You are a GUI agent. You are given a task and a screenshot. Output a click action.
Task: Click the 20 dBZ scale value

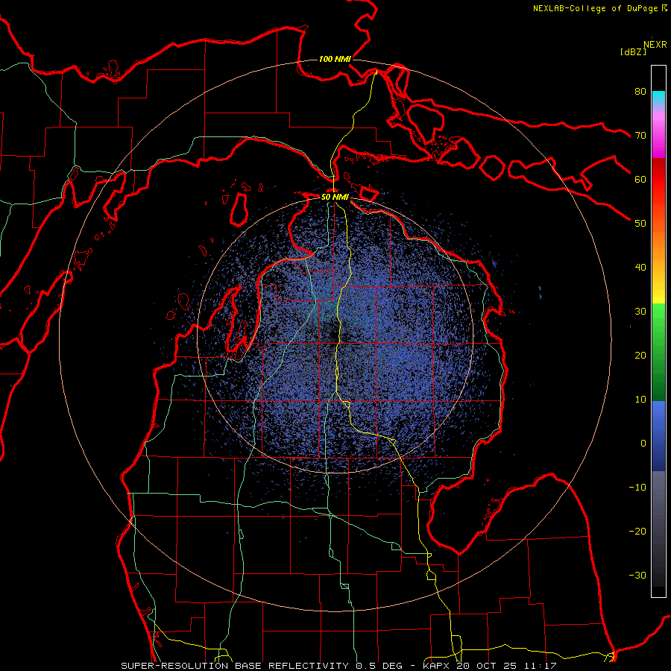coord(640,356)
